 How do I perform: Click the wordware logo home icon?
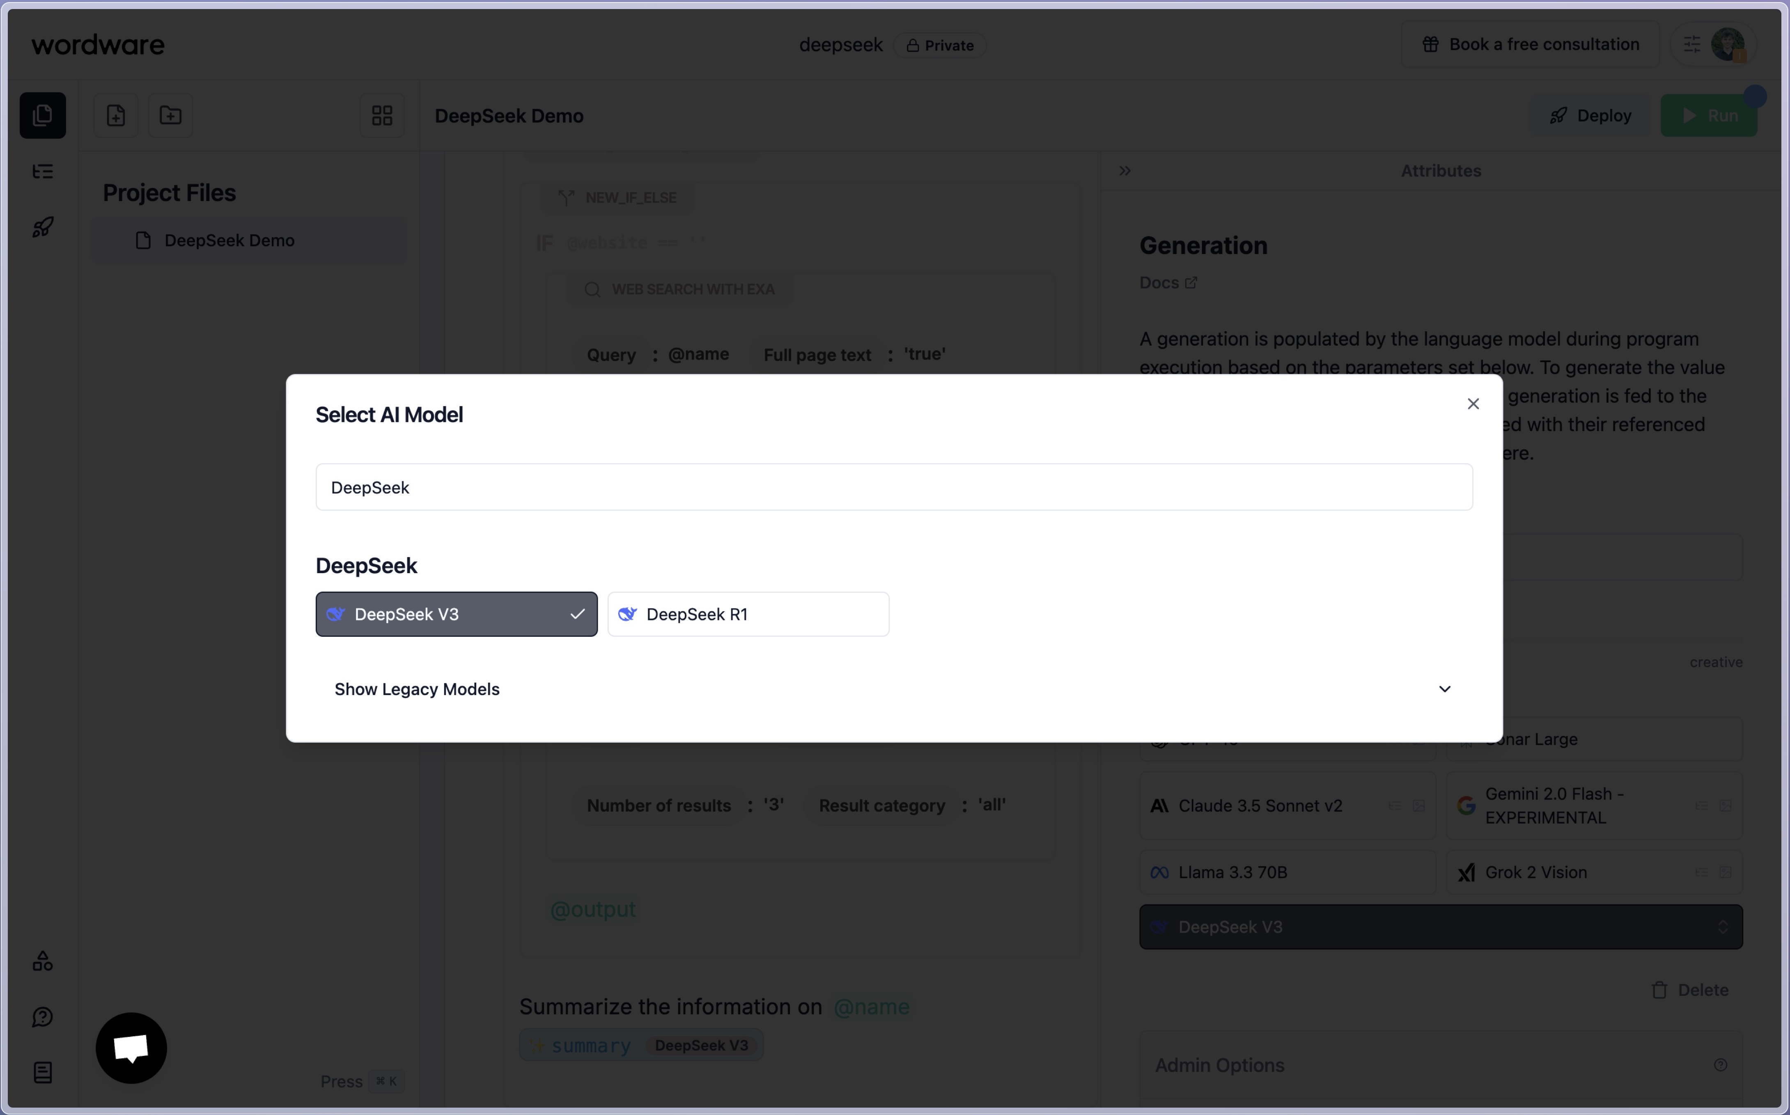(x=98, y=44)
